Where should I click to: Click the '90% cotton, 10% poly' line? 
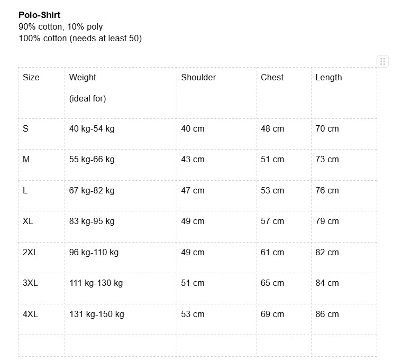click(60, 26)
